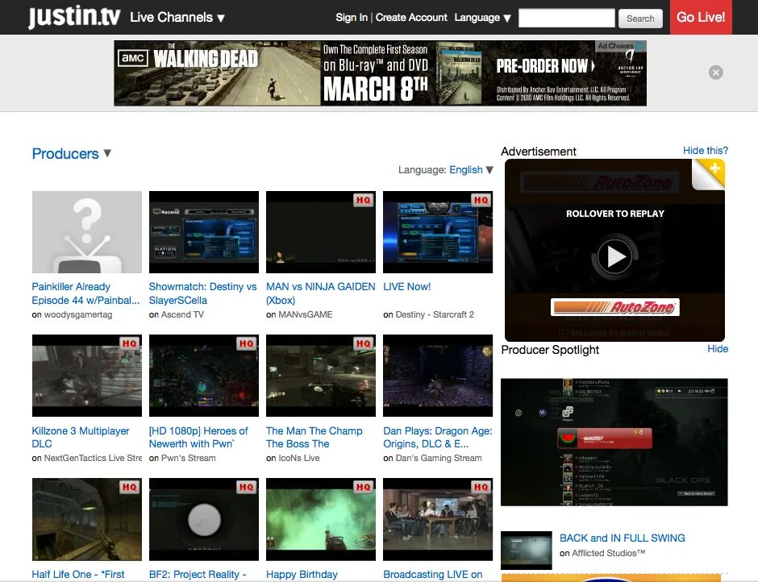This screenshot has width=758, height=582.
Task: Play the AutoZone ad replay button
Action: tap(615, 256)
